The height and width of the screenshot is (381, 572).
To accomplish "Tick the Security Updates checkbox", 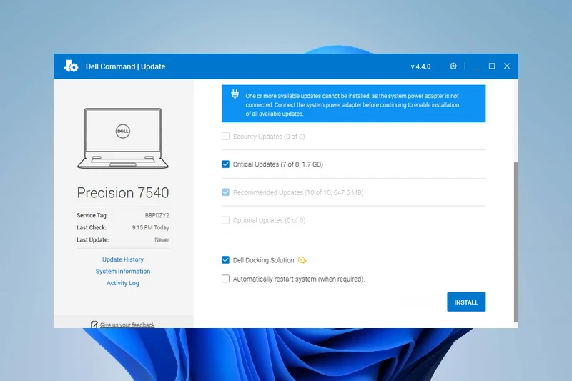I will click(x=226, y=137).
